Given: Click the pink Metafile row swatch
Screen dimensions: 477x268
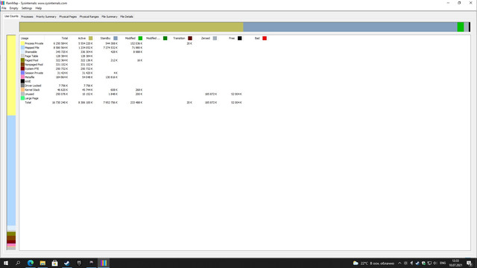Looking at the screenshot, I should 22,77.
